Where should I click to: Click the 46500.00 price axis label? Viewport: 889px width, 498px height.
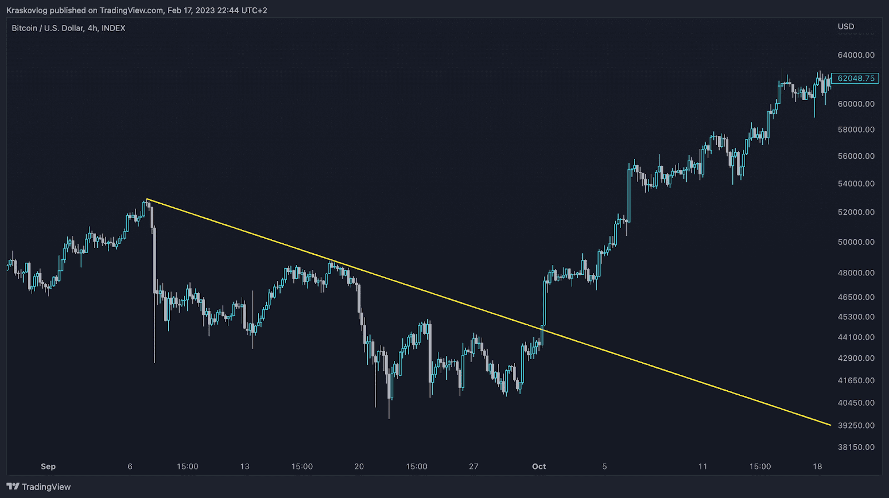[856, 297]
